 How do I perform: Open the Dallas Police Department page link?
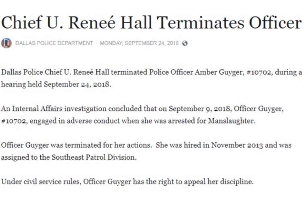click(54, 43)
